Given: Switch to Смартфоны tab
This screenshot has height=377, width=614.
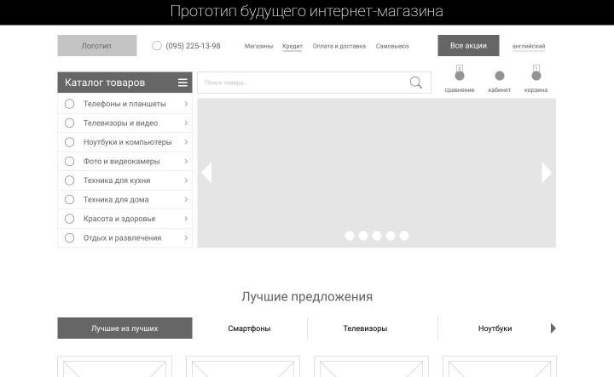Looking at the screenshot, I should pos(249,328).
